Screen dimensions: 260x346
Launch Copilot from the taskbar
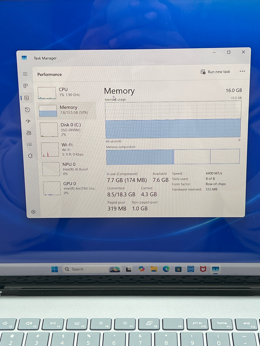click(x=141, y=269)
